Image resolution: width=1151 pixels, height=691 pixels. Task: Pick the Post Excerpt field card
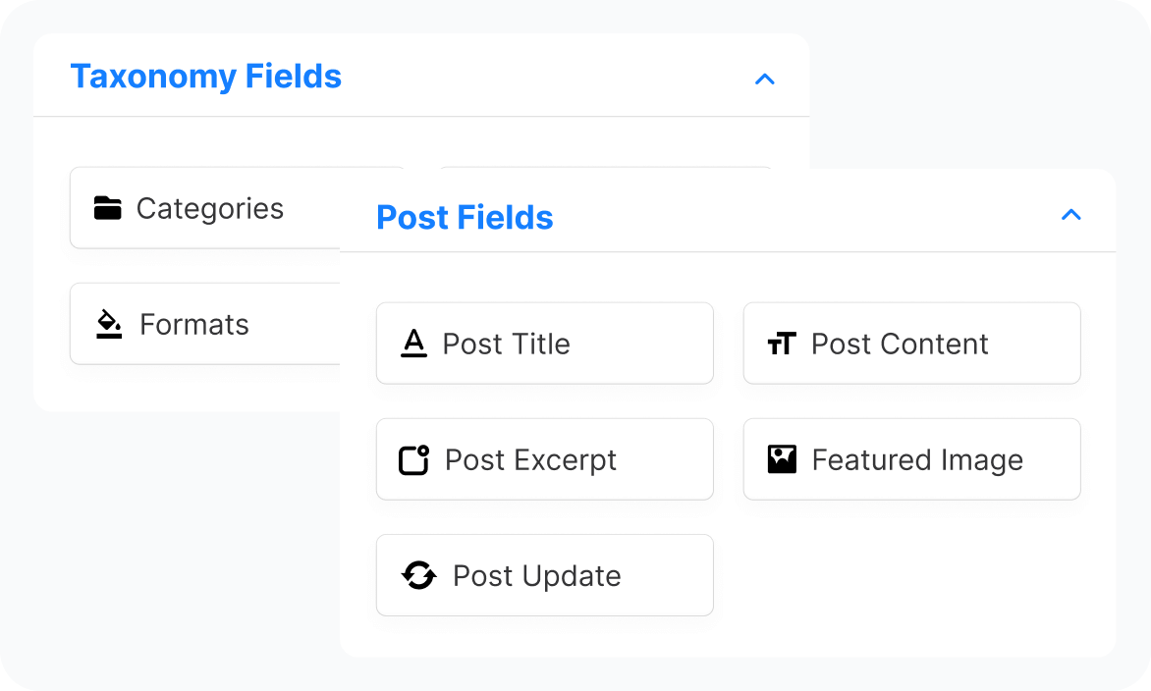[x=545, y=459]
